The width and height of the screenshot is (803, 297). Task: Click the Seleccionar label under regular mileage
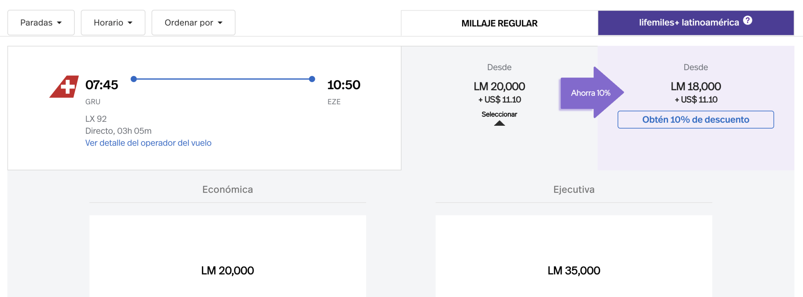[x=499, y=114]
